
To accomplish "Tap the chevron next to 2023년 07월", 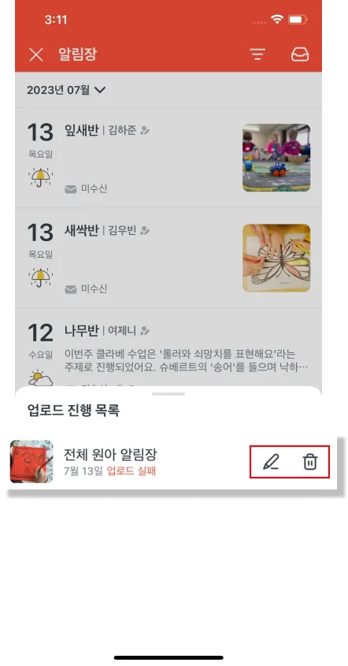I will pyautogui.click(x=100, y=90).
